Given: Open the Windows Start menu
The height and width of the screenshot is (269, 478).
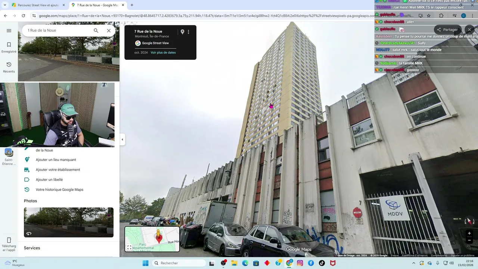Looking at the screenshot, I should point(145,263).
